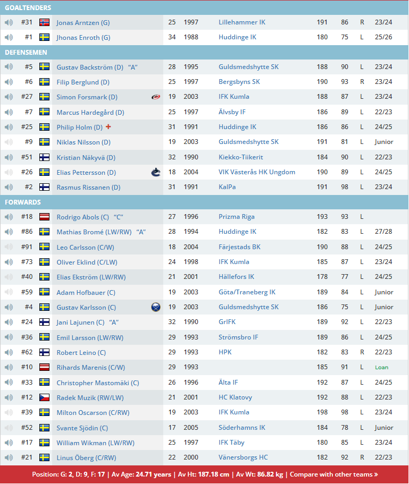Click speaker icon beside Jhonas Enroth
Image resolution: width=409 pixels, height=484 pixels.
click(x=9, y=37)
